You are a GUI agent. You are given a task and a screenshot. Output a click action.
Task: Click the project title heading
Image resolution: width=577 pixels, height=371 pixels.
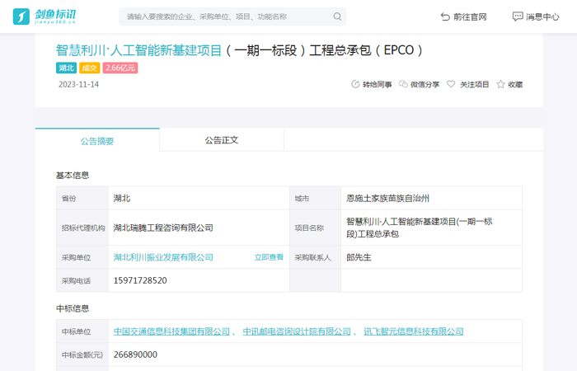click(239, 50)
